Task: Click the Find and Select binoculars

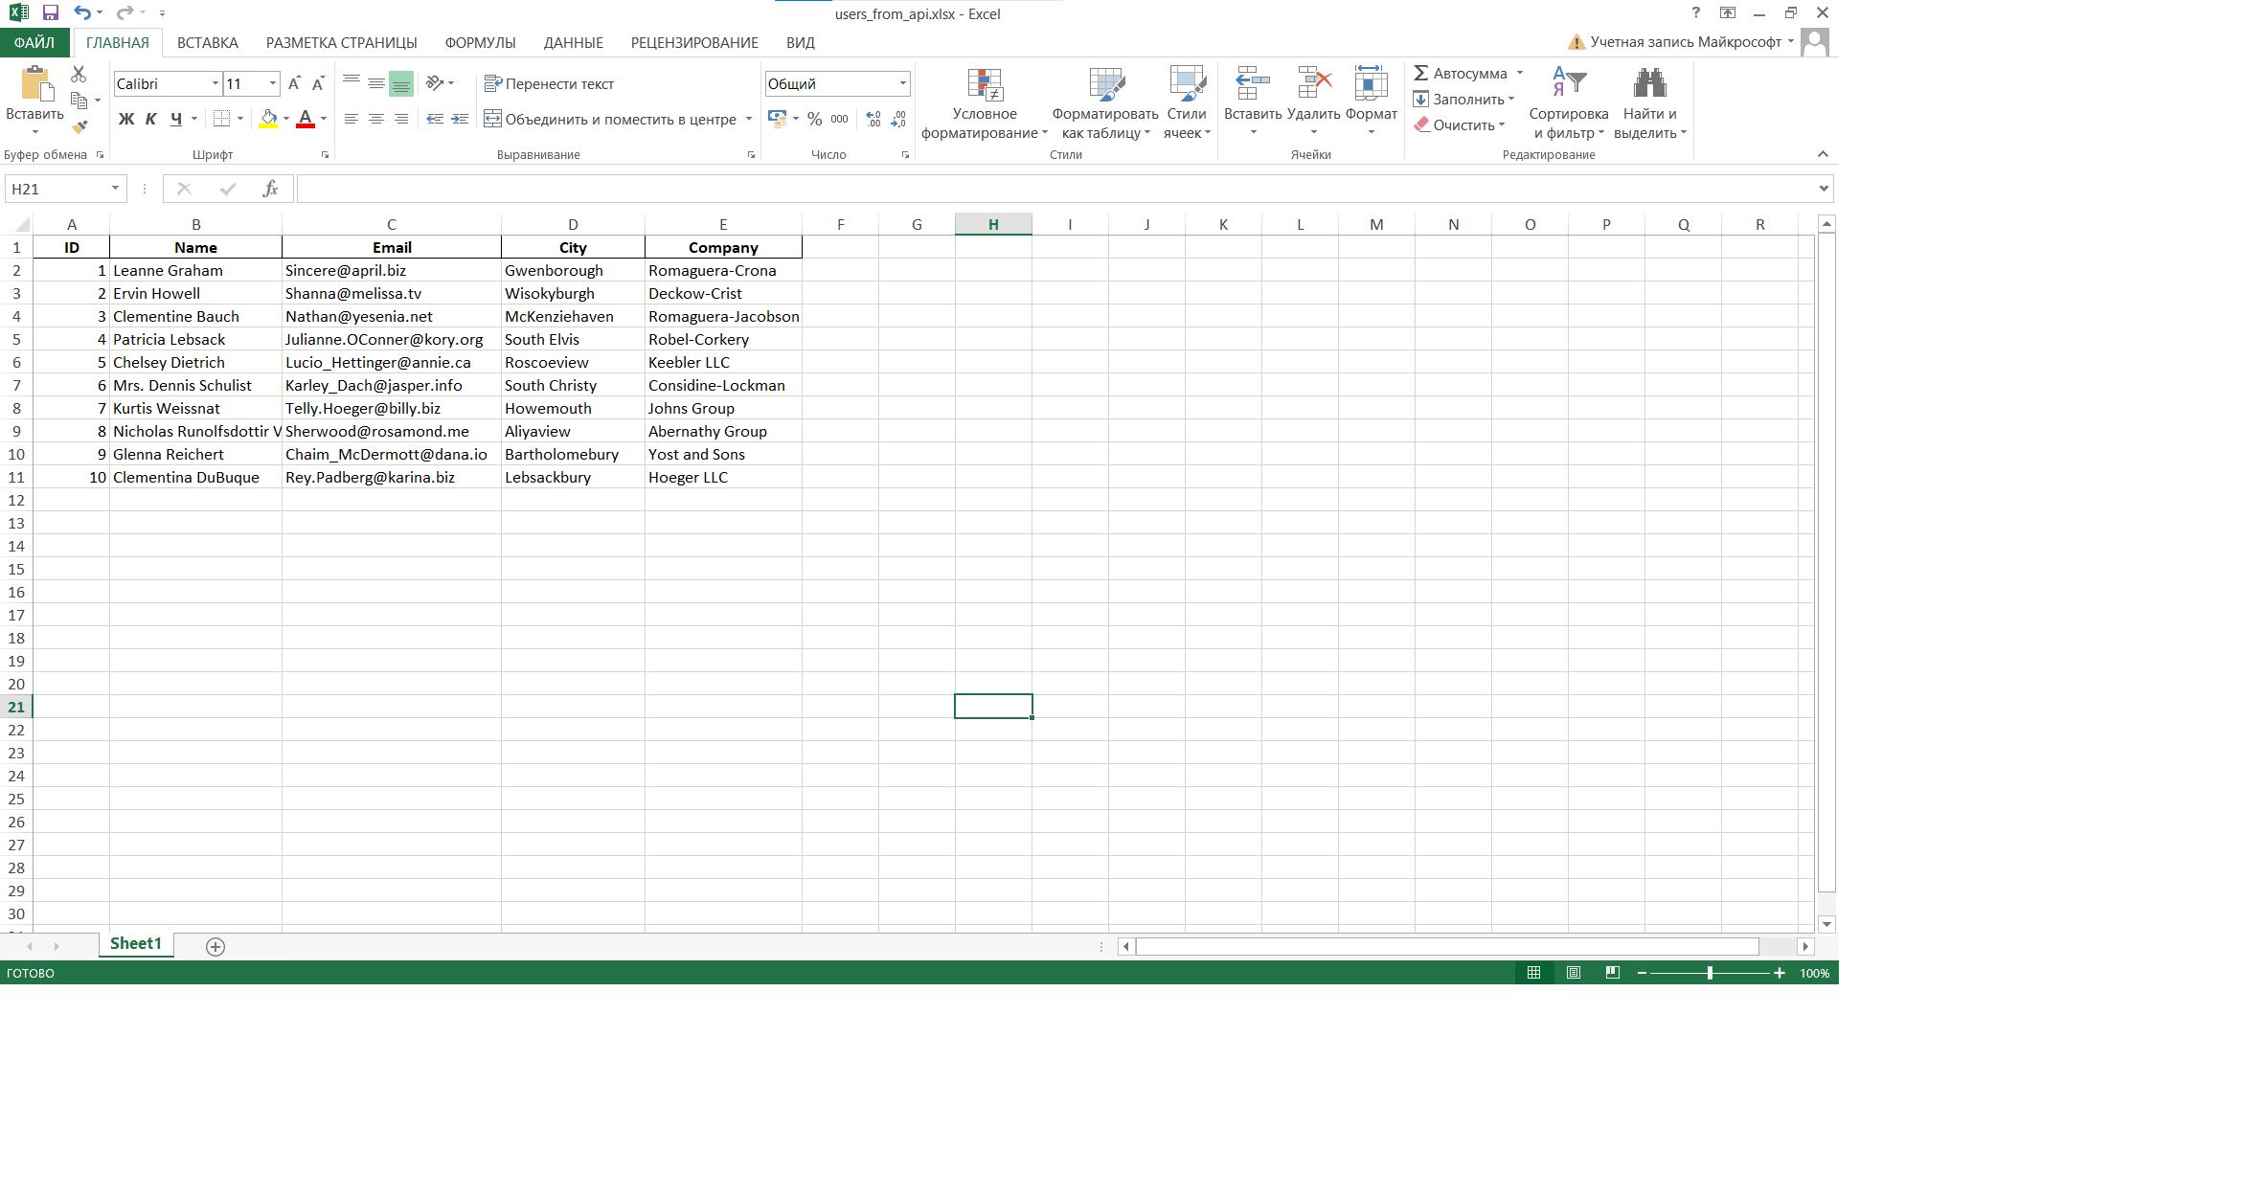Action: click(1649, 84)
